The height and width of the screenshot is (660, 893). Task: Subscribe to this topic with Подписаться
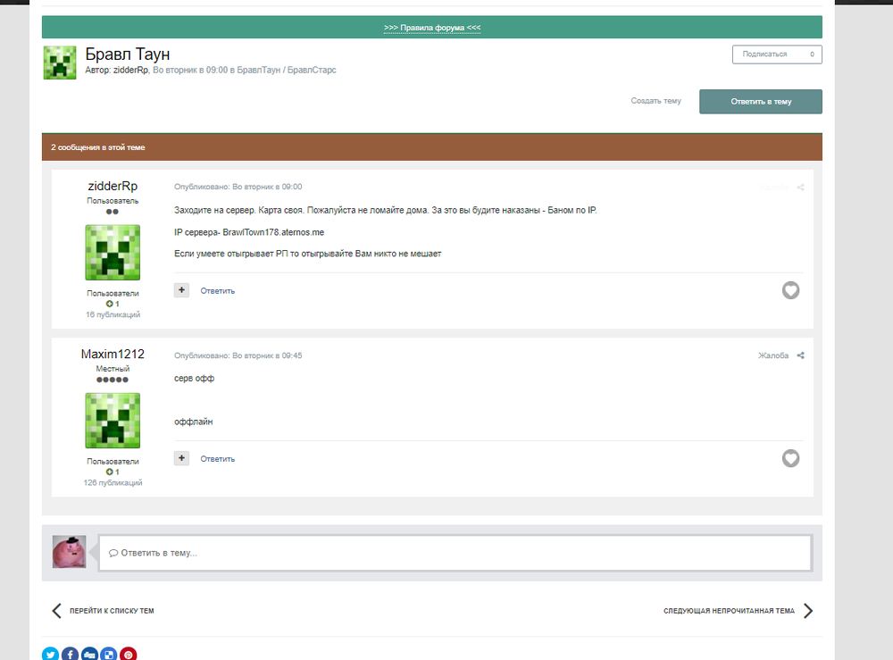tap(777, 54)
